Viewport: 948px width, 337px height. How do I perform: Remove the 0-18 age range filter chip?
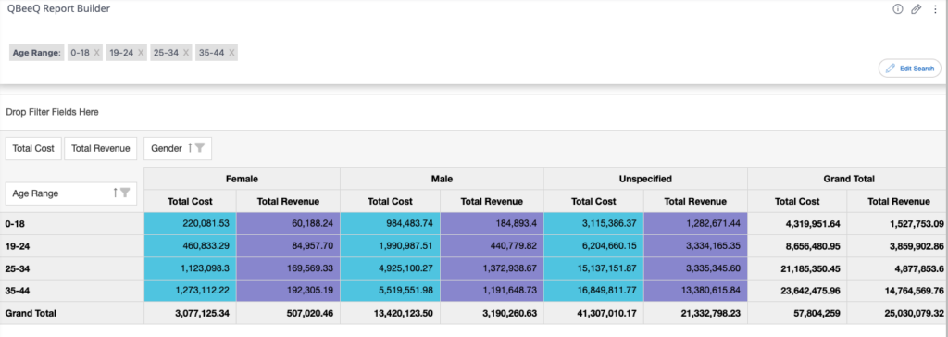(x=96, y=53)
